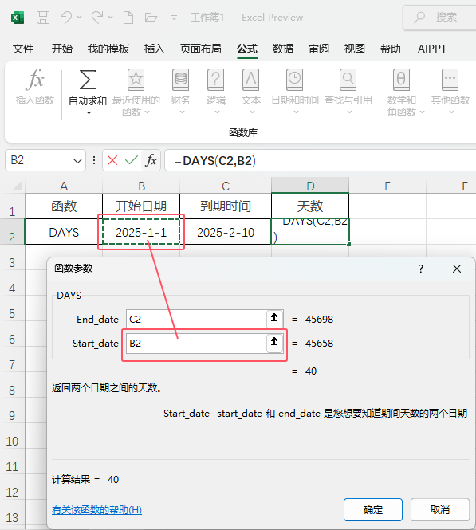Open the 日期和时间 functions icon

[x=295, y=80]
